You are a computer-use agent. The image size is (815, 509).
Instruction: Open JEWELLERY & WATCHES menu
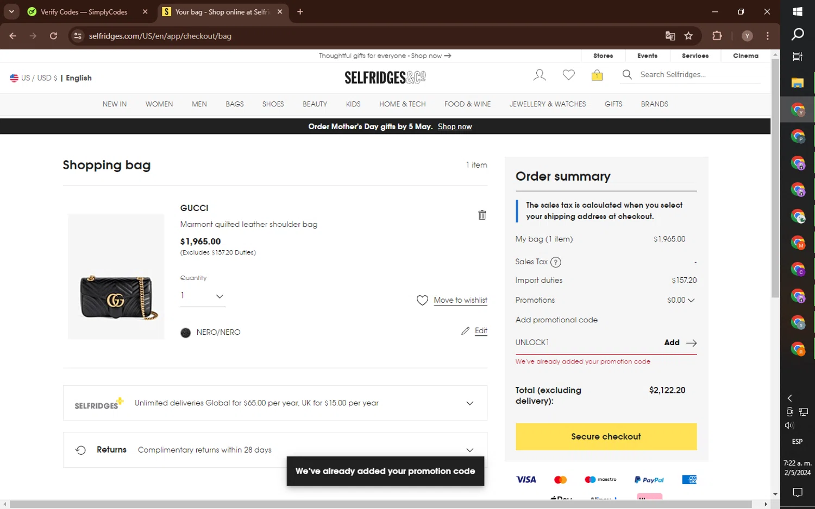pos(548,104)
